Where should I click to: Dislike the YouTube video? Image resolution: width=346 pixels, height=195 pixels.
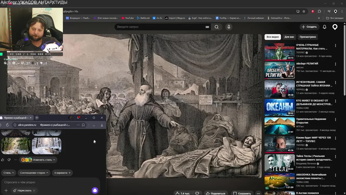point(197,193)
